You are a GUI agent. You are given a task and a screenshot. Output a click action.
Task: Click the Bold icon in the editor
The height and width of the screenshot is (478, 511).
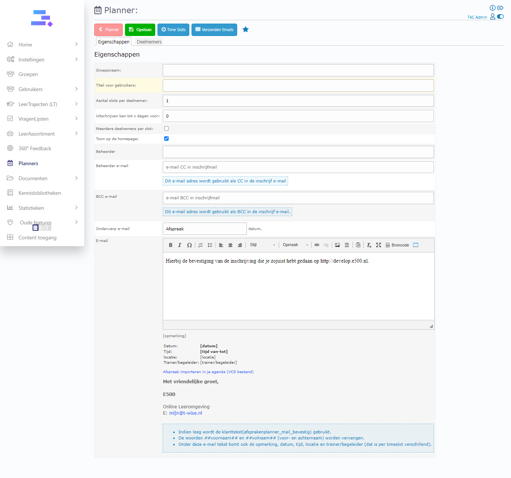(x=171, y=245)
